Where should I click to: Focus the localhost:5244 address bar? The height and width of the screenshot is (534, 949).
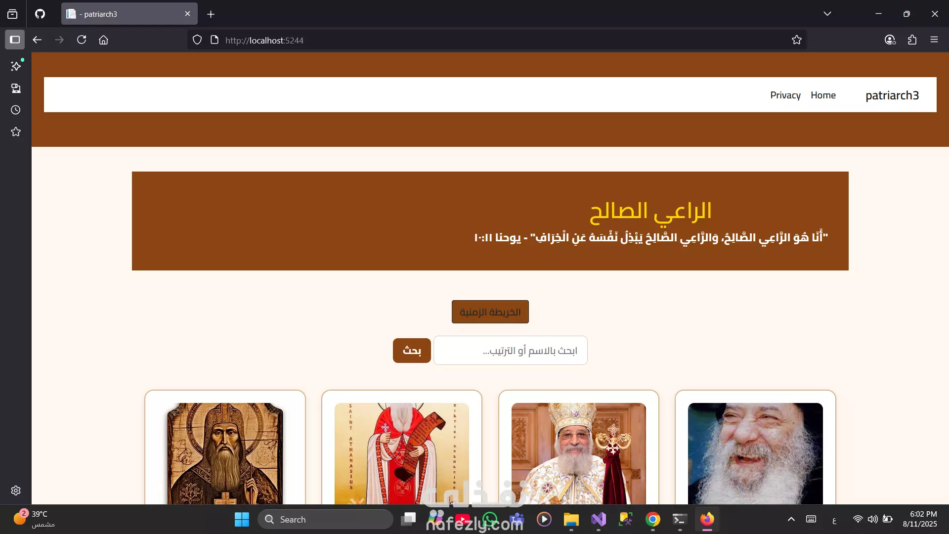(497, 40)
